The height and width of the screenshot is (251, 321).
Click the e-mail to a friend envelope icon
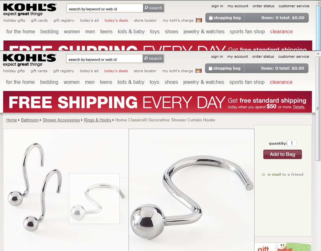(263, 174)
